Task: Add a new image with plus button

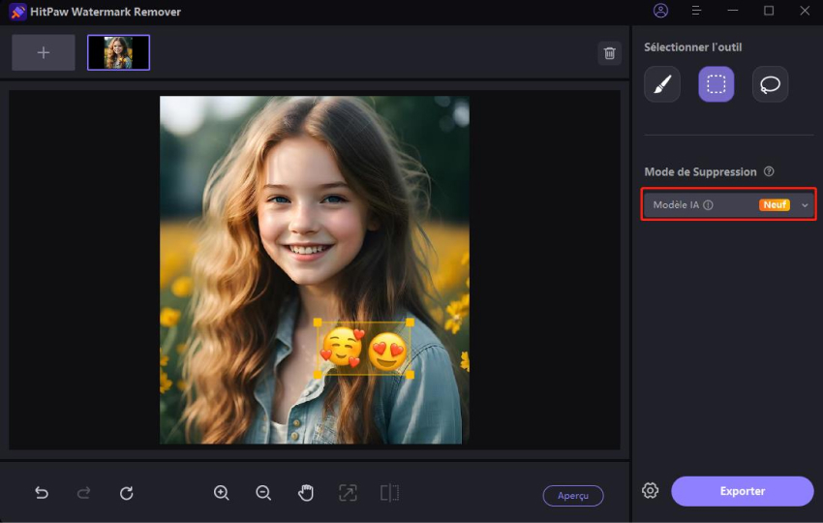Action: [44, 52]
